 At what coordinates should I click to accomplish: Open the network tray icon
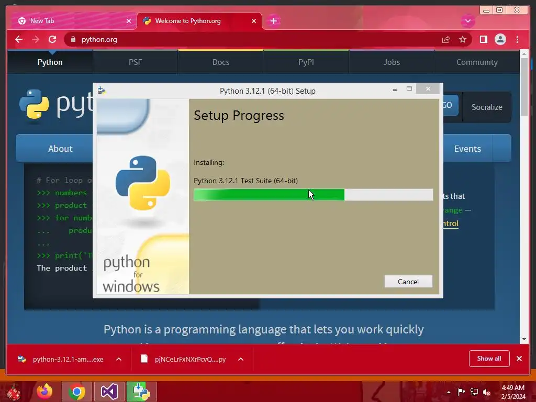[x=474, y=392]
